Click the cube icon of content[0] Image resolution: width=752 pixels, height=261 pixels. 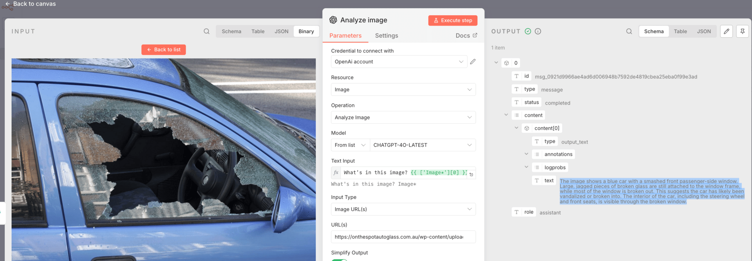coord(527,128)
